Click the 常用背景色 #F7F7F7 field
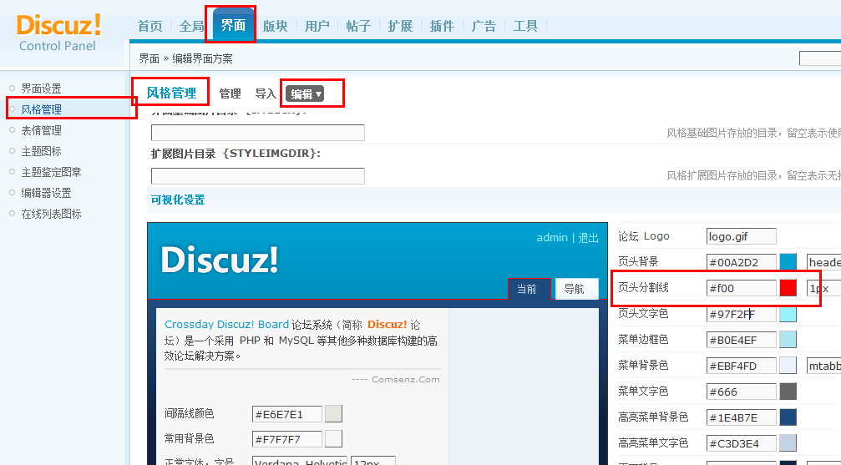 tap(287, 439)
